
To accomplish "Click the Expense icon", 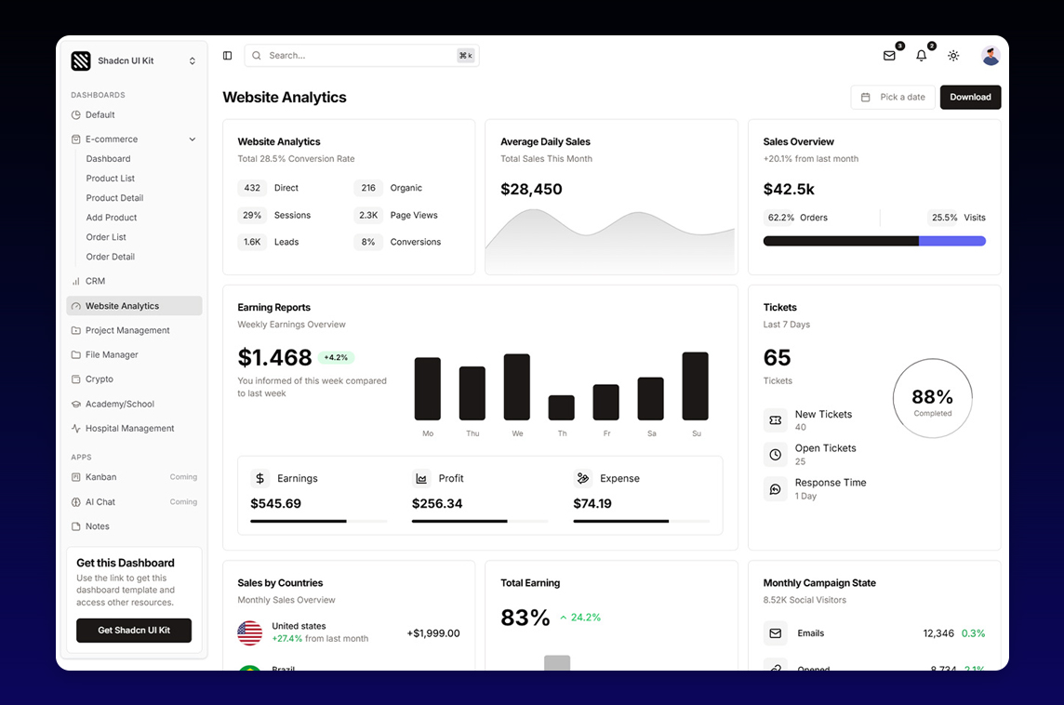I will tap(583, 478).
